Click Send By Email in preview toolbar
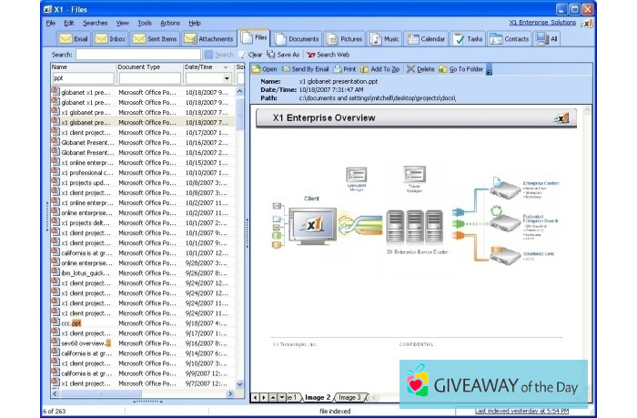637x418 pixels. coord(305,69)
